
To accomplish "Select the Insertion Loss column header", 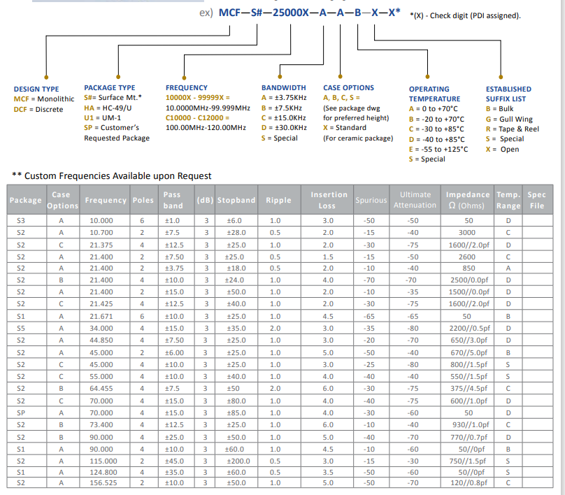I will 328,200.
